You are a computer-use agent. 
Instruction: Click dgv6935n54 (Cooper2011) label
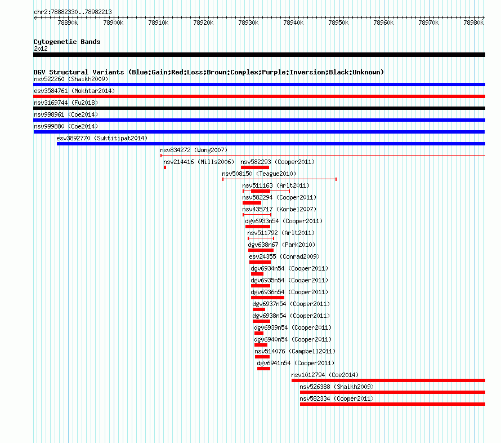[x=289, y=280]
